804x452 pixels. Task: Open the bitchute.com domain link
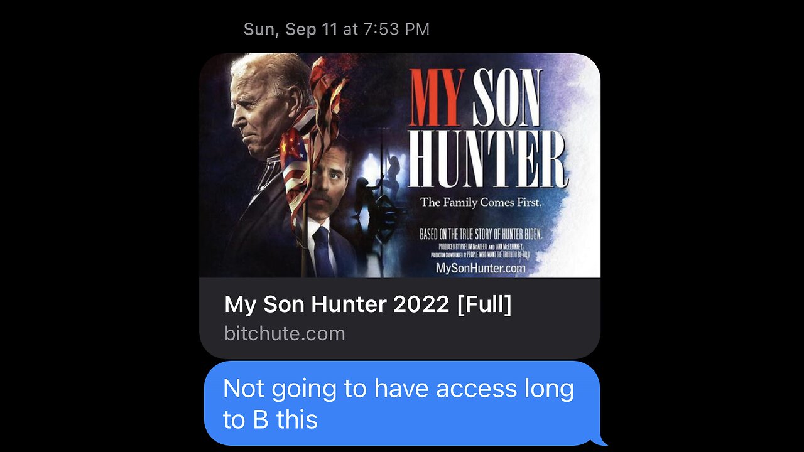[x=285, y=333]
